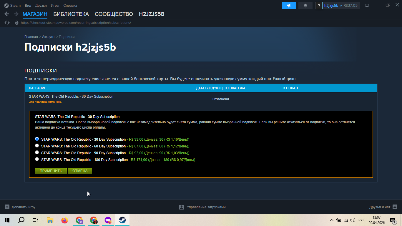Open Друзья и чат
This screenshot has width=402, height=226.
pyautogui.click(x=380, y=207)
